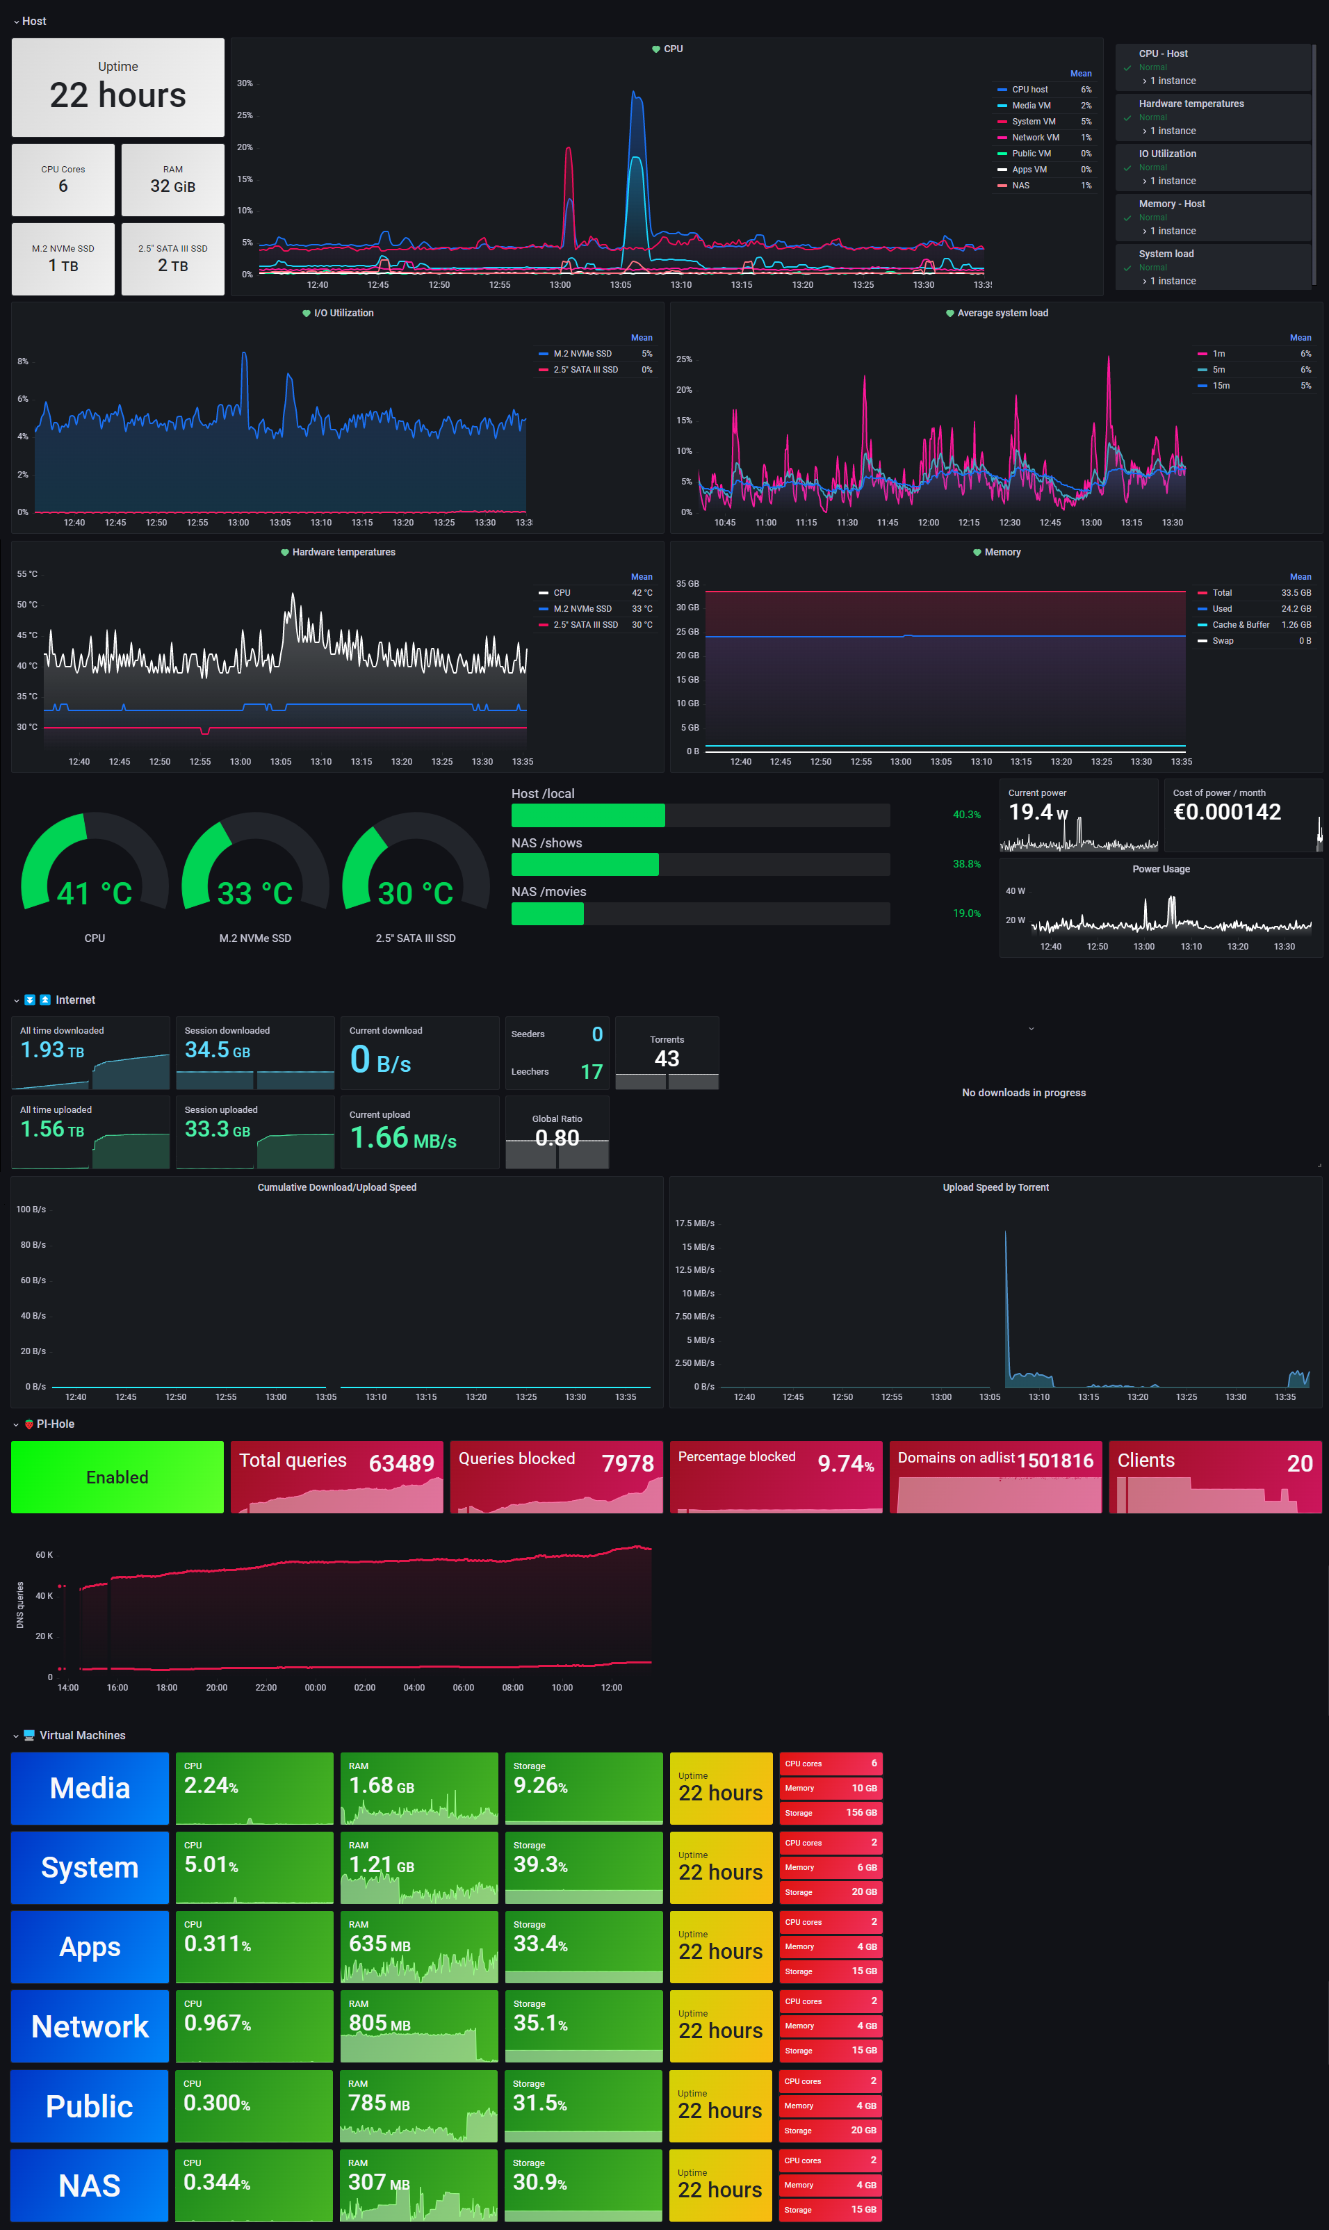Open the Power Usage panel menu via its title
Viewport: 1329px width, 2230px height.
point(1161,868)
